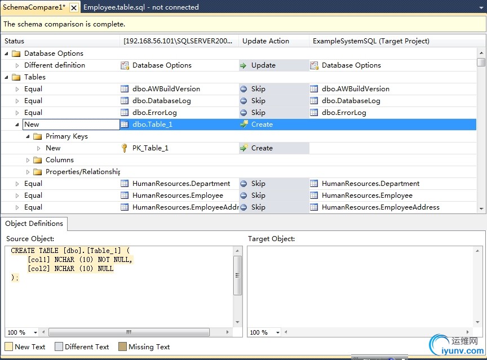Select the Object Definitions tab

(x=34, y=224)
